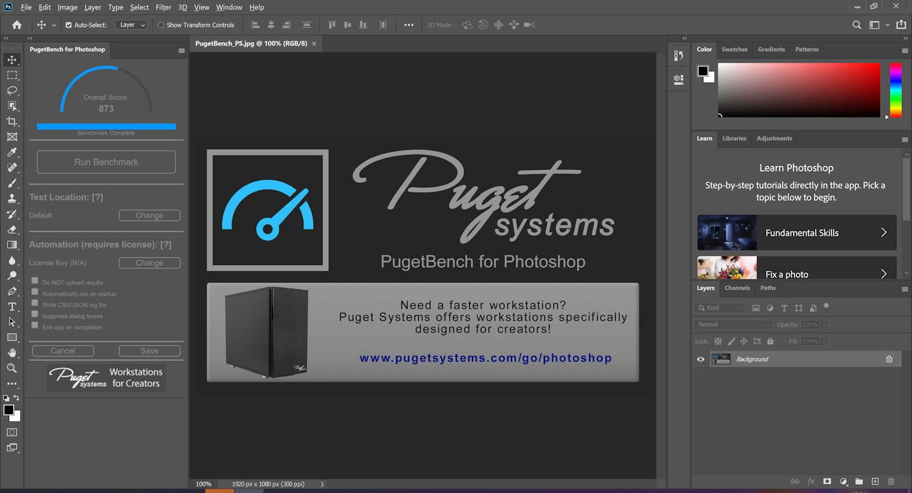Open workspace switcher dropdown arrow
The image size is (912, 493).
887,25
